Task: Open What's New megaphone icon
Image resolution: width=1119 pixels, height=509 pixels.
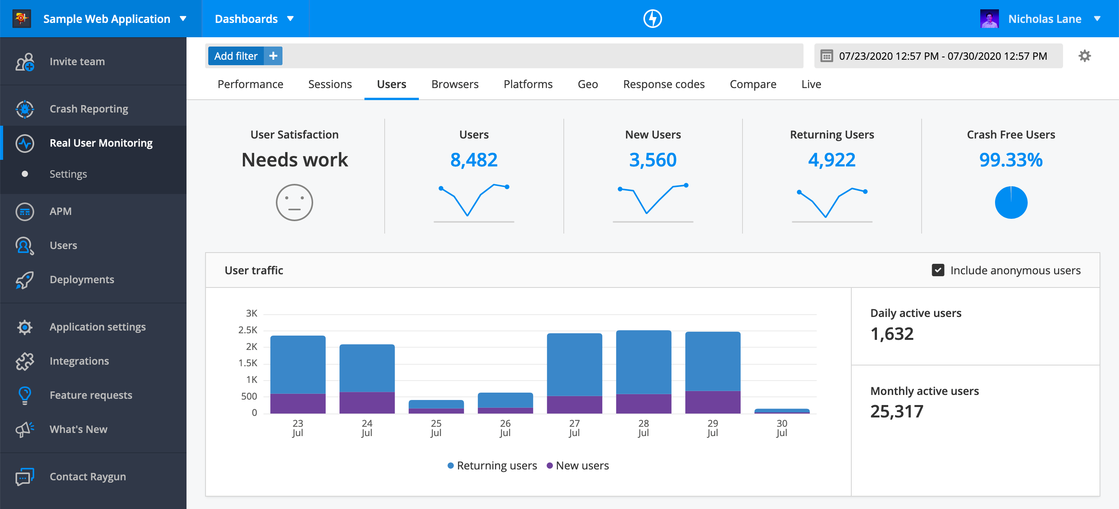Action: click(x=25, y=429)
